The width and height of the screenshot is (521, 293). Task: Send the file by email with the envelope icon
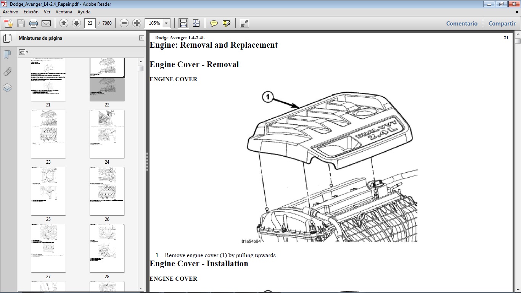tap(46, 23)
